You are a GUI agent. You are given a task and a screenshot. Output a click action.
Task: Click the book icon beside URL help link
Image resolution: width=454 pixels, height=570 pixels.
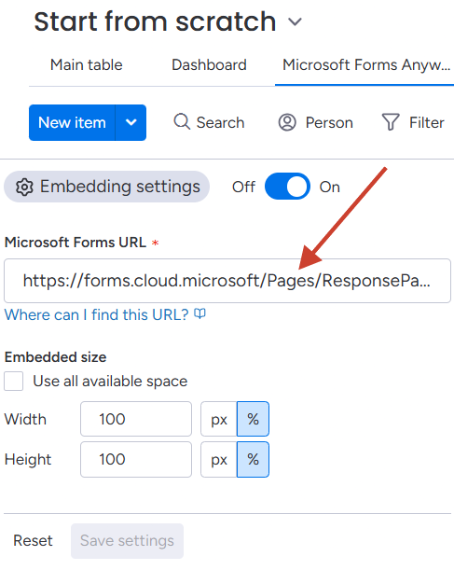click(199, 313)
